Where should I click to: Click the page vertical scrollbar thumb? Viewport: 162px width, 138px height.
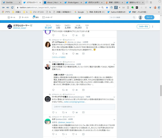click(161, 91)
